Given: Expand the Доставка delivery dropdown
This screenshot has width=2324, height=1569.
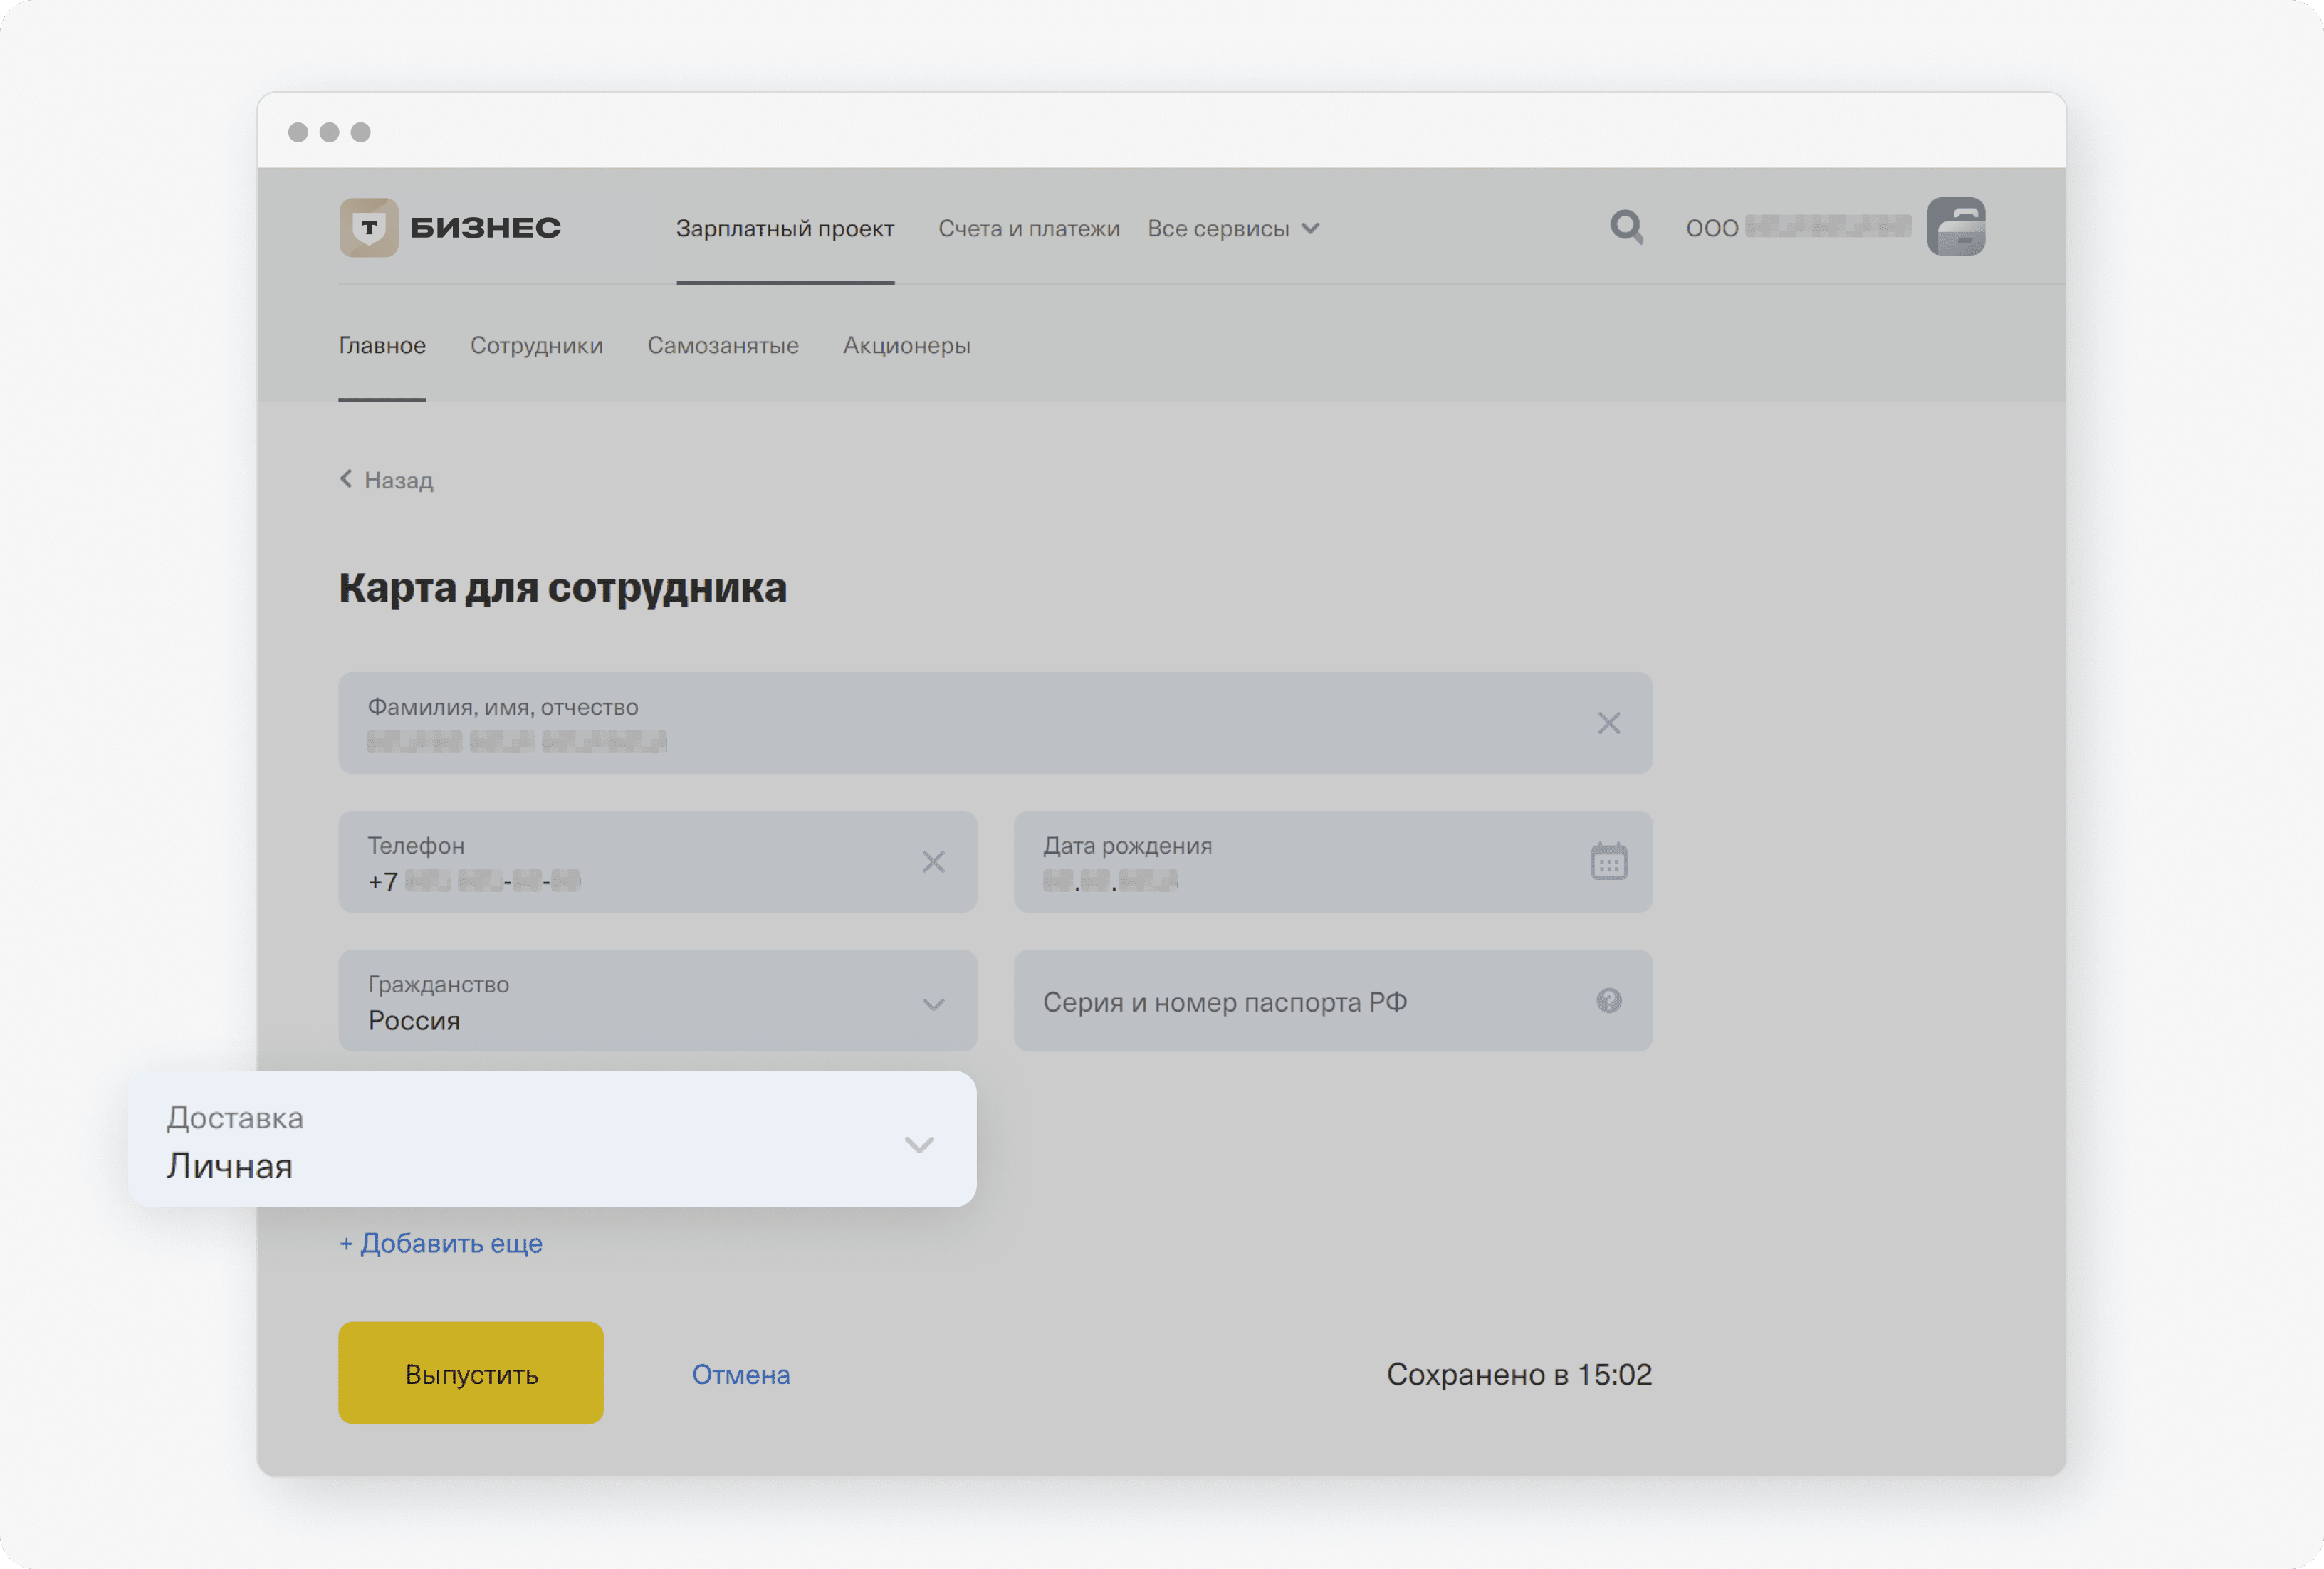Looking at the screenshot, I should tap(918, 1143).
